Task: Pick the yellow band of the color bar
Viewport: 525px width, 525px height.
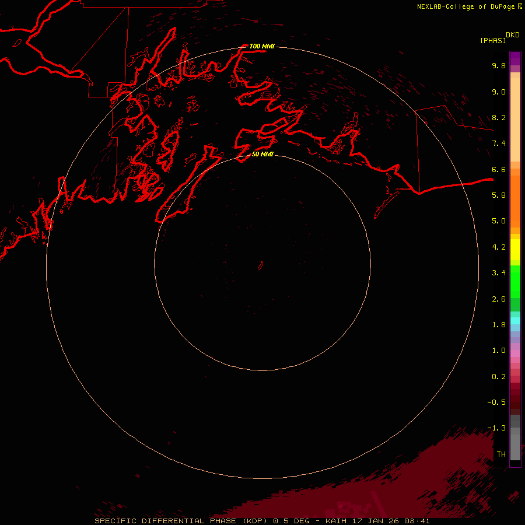Action: [515, 250]
